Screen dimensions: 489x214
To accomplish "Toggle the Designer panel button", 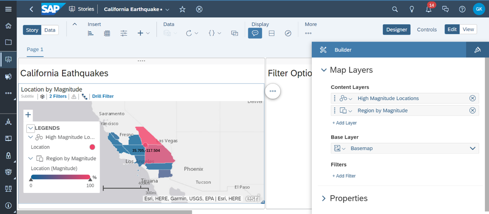I will [x=397, y=30].
